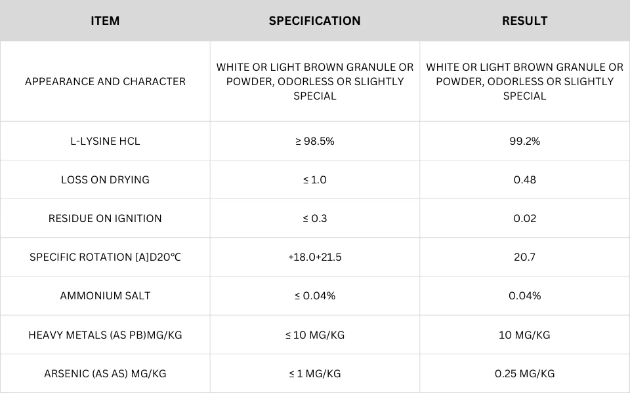Click the ≥ 98.5% specification cell
The height and width of the screenshot is (393, 630).
pyautogui.click(x=314, y=141)
